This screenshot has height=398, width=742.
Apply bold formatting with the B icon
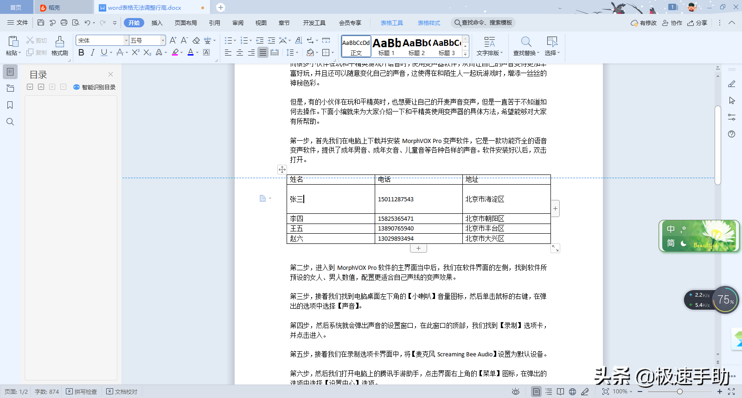tap(81, 53)
